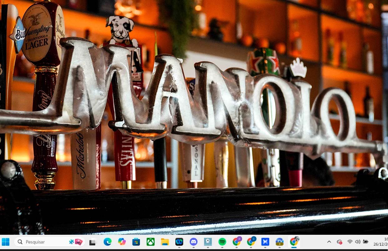Open Discord from the taskbar
Screen dimensions: 388x251
coord(194,242)
